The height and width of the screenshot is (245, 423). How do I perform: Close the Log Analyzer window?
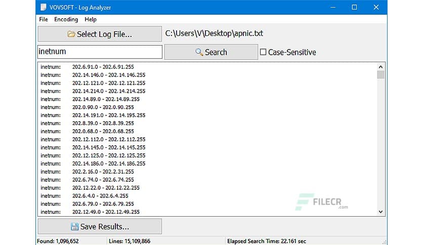(x=376, y=7)
